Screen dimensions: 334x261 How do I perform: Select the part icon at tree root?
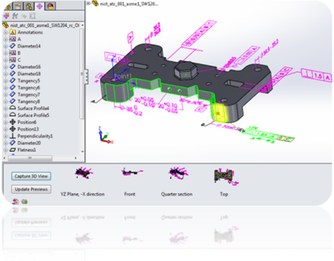tap(6, 26)
